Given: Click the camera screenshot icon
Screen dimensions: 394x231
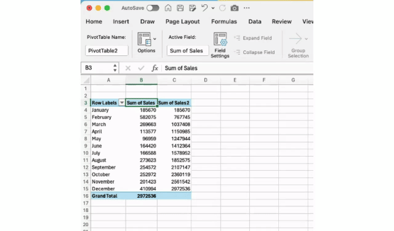Looking at the screenshot, I should click(x=235, y=8).
